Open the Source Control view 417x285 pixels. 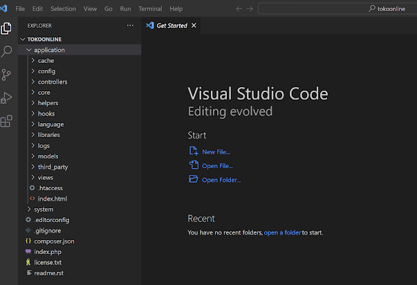click(x=6, y=75)
